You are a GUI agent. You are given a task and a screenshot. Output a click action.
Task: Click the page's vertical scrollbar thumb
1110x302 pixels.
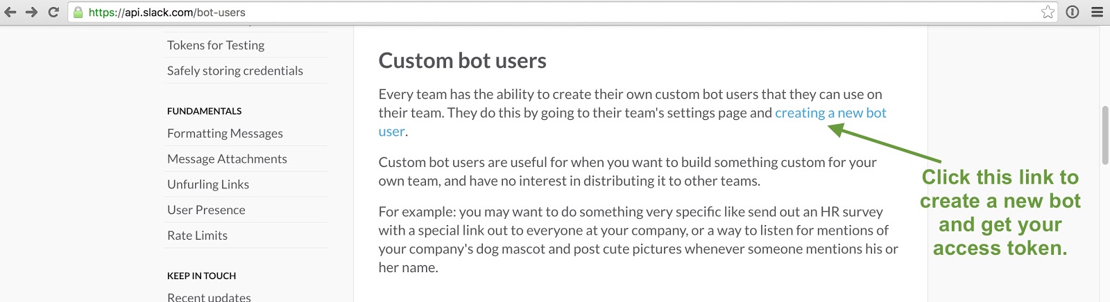pyautogui.click(x=1105, y=135)
